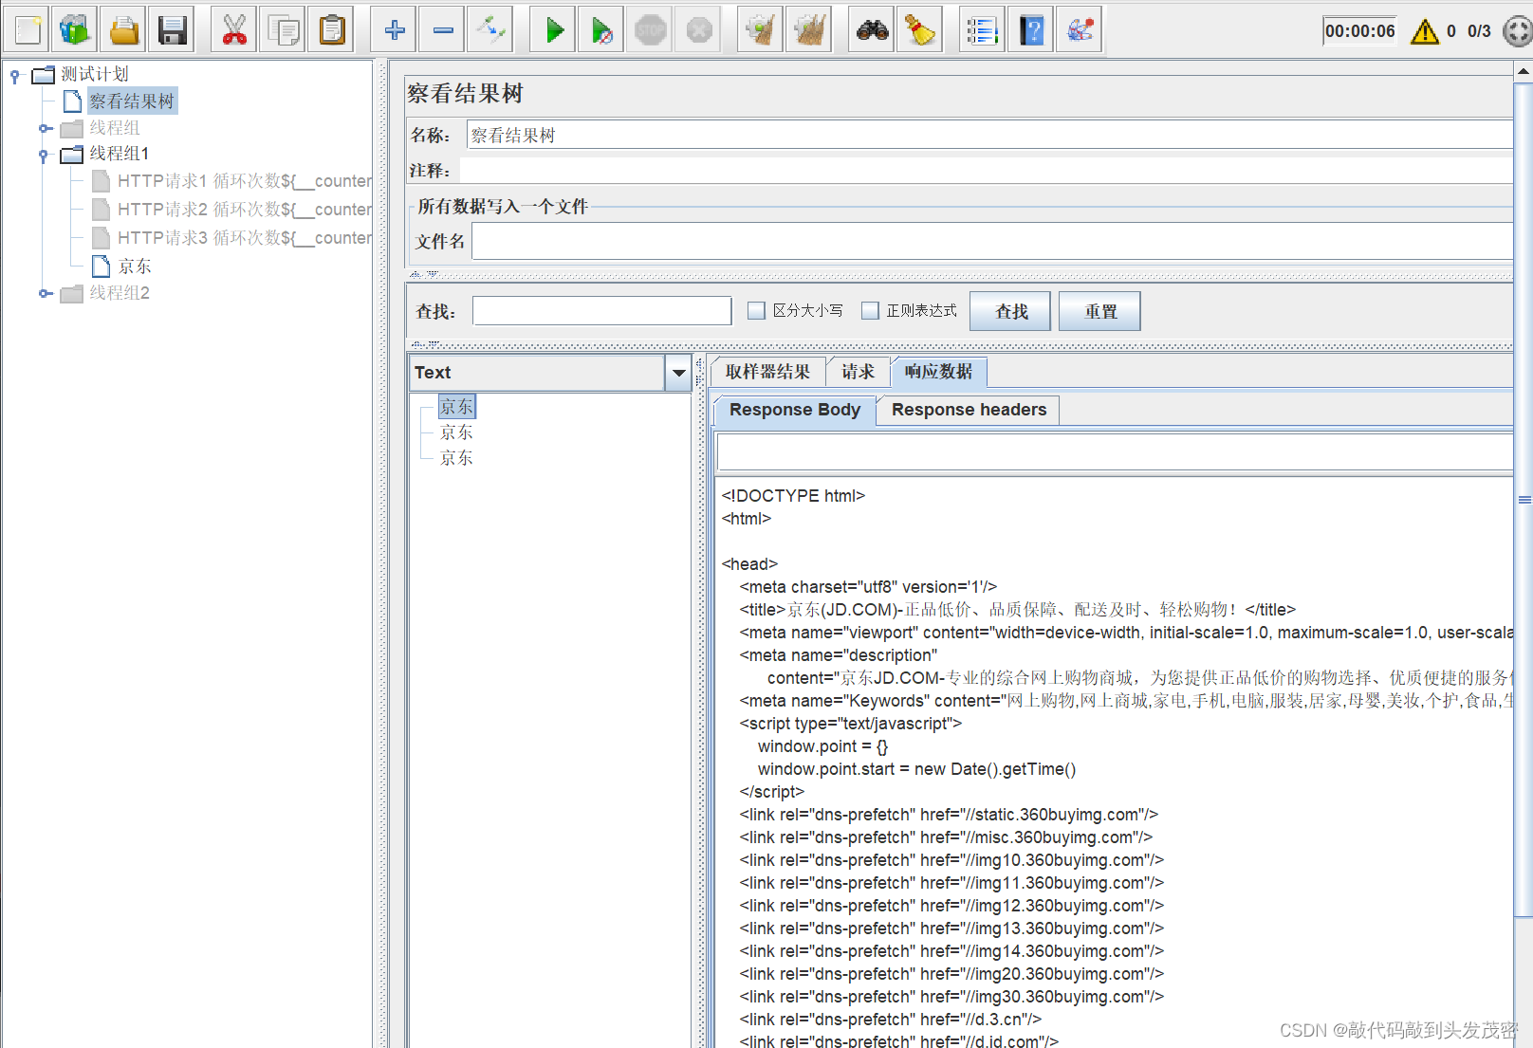Click the grey Stop icon
This screenshot has width=1533, height=1048.
[x=651, y=30]
